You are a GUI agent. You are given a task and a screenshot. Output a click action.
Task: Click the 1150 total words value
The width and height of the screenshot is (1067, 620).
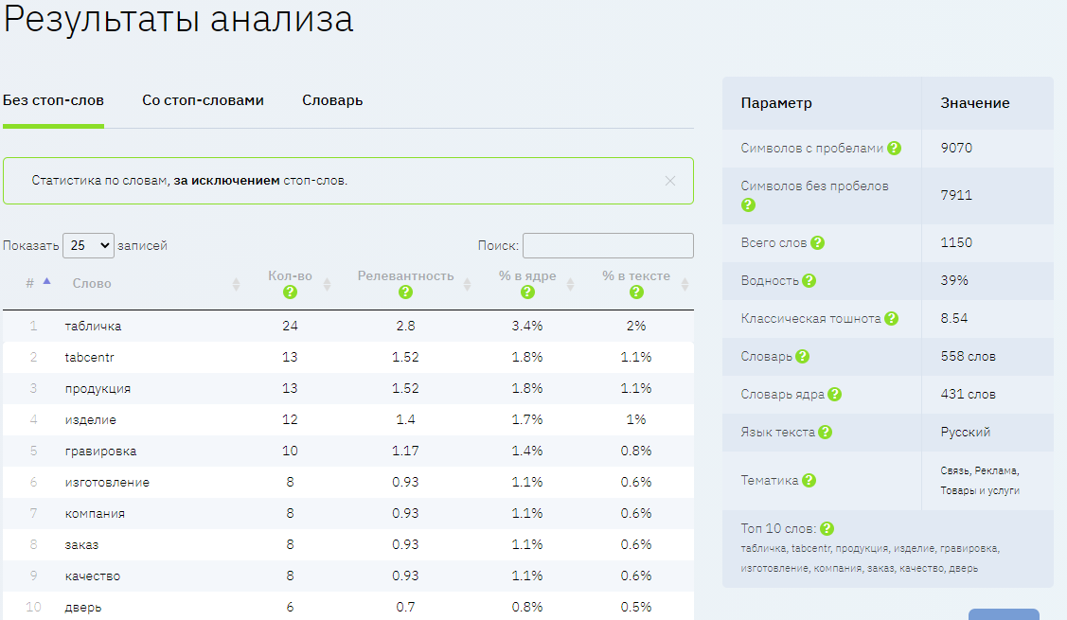956,242
